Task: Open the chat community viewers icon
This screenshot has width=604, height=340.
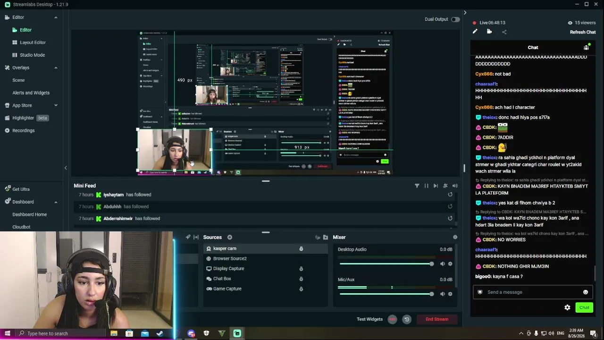Action: pyautogui.click(x=586, y=47)
